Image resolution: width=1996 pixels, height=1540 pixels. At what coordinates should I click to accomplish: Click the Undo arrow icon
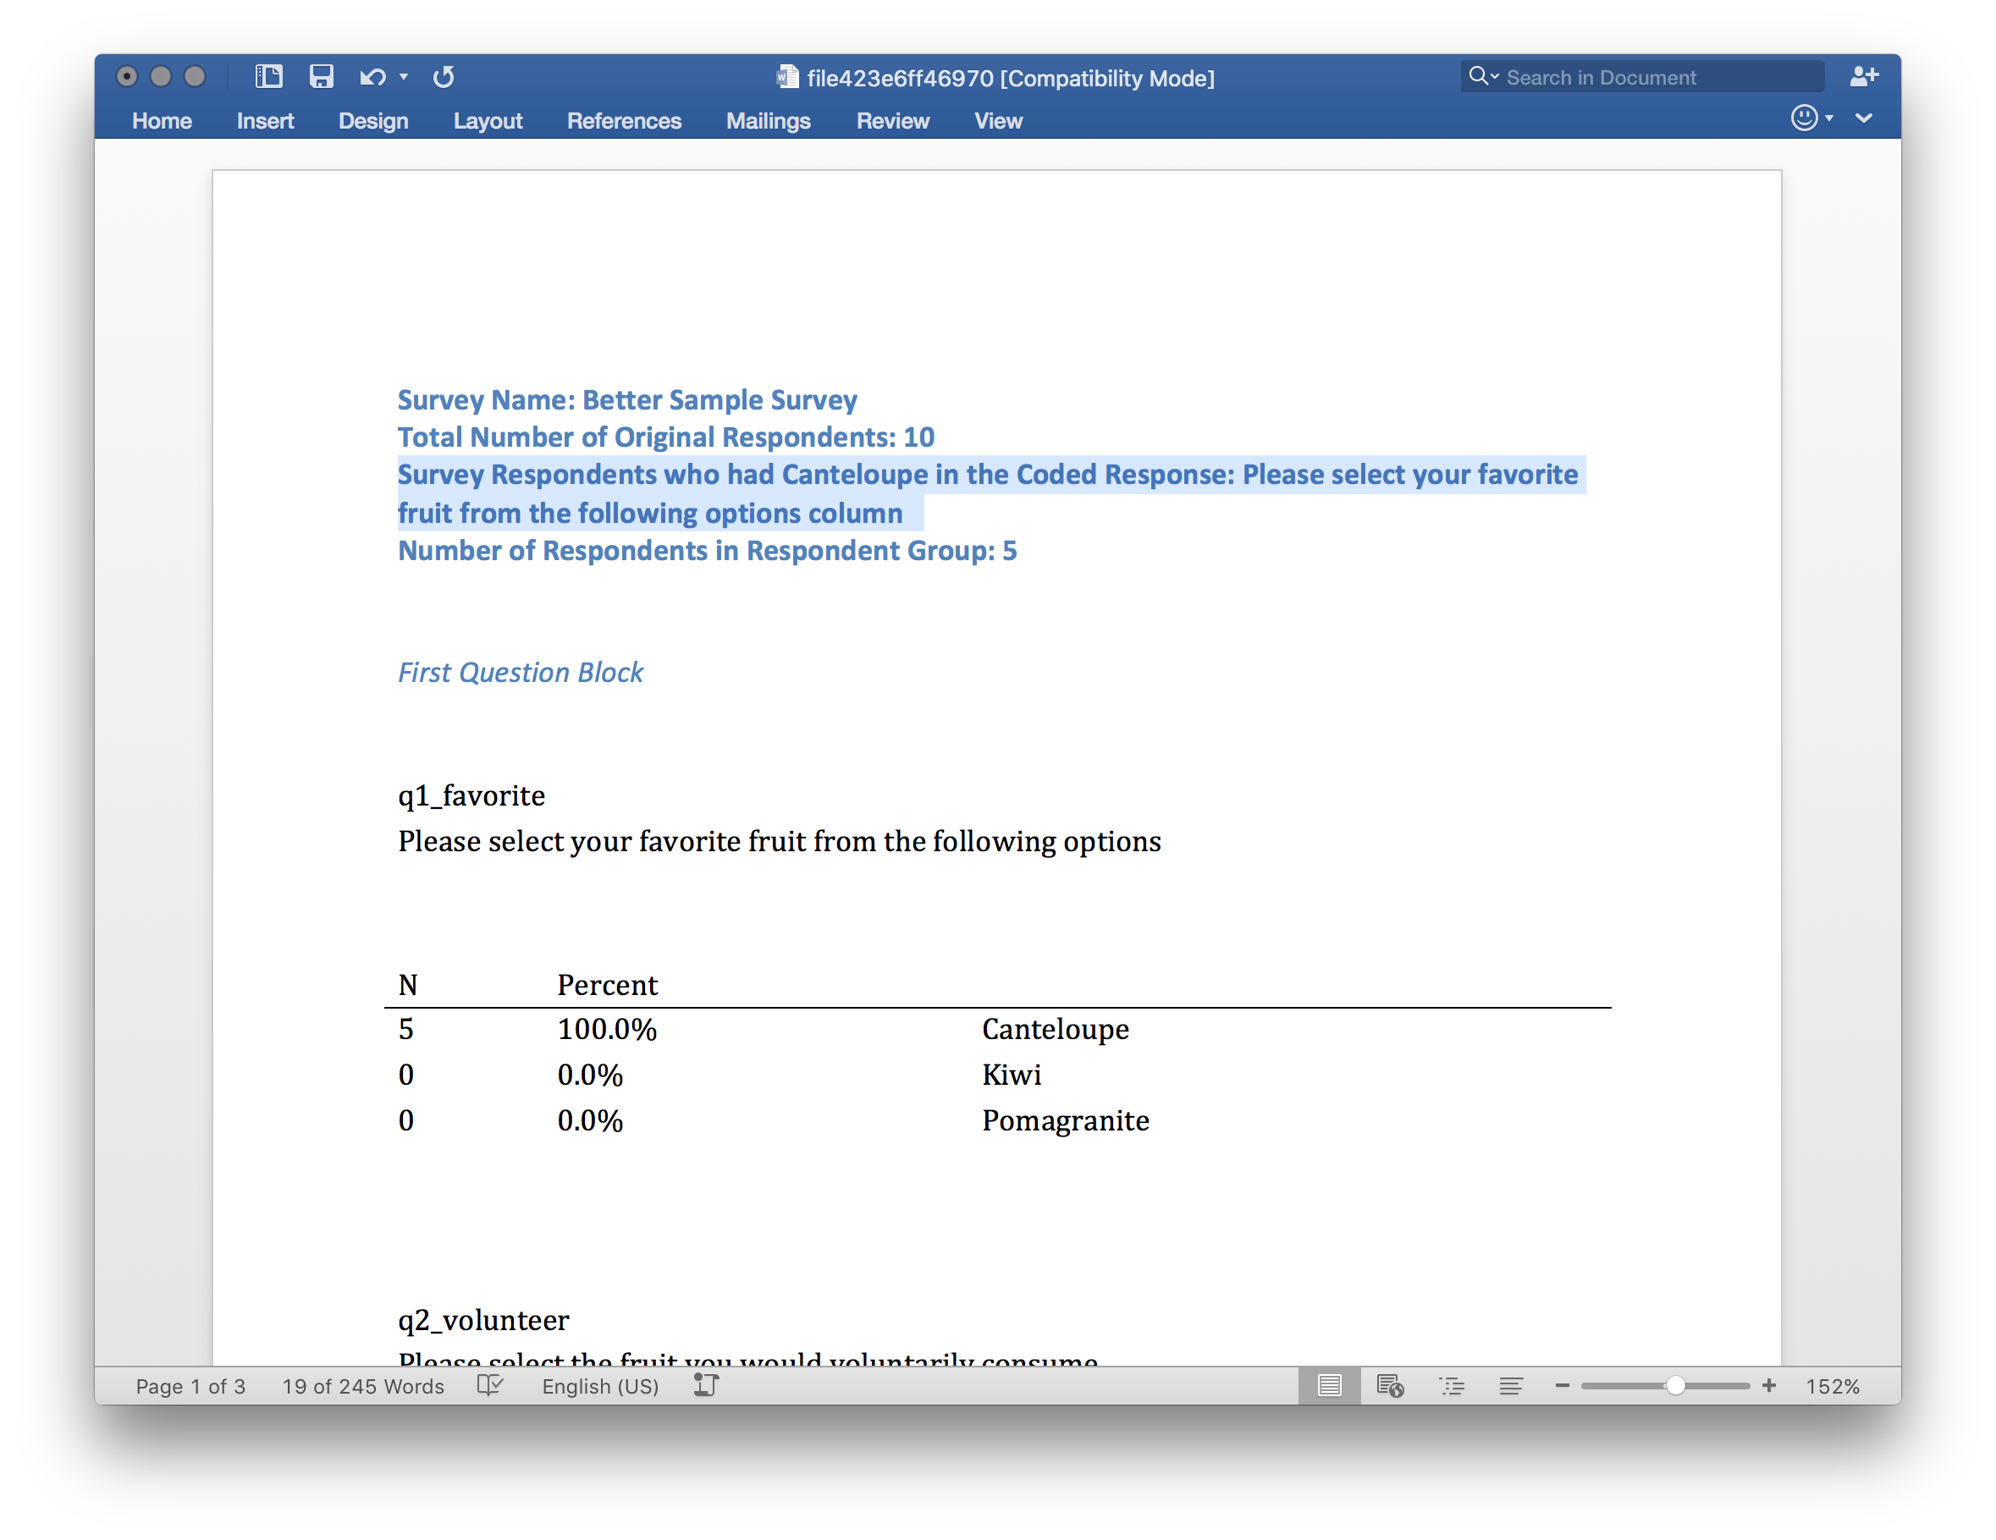372,77
